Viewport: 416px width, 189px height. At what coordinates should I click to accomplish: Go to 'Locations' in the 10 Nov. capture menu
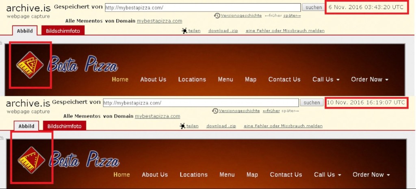[x=194, y=175]
